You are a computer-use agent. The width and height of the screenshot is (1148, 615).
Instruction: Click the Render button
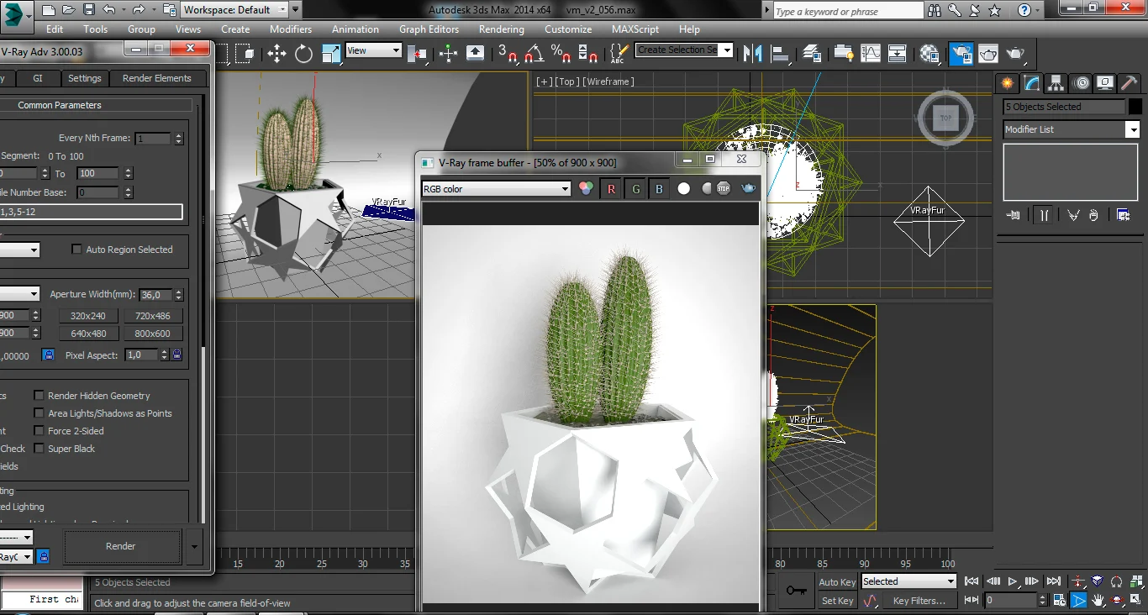pyautogui.click(x=121, y=546)
